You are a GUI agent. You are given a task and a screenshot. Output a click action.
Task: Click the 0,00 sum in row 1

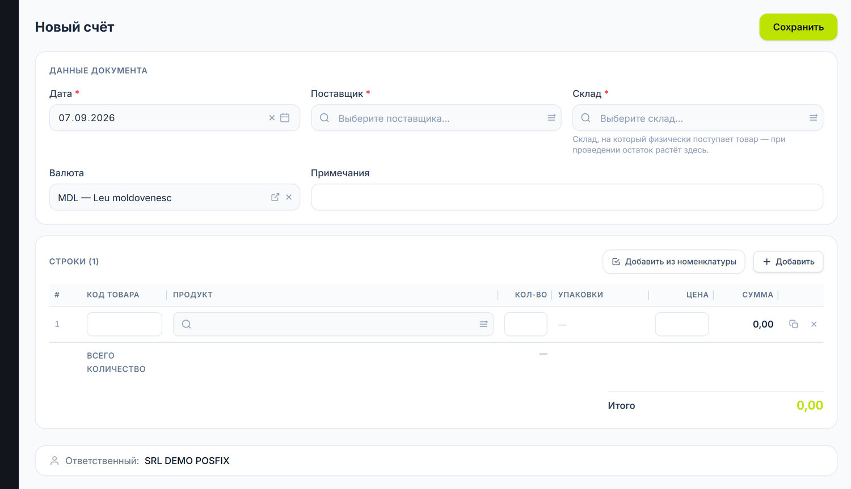coord(763,324)
